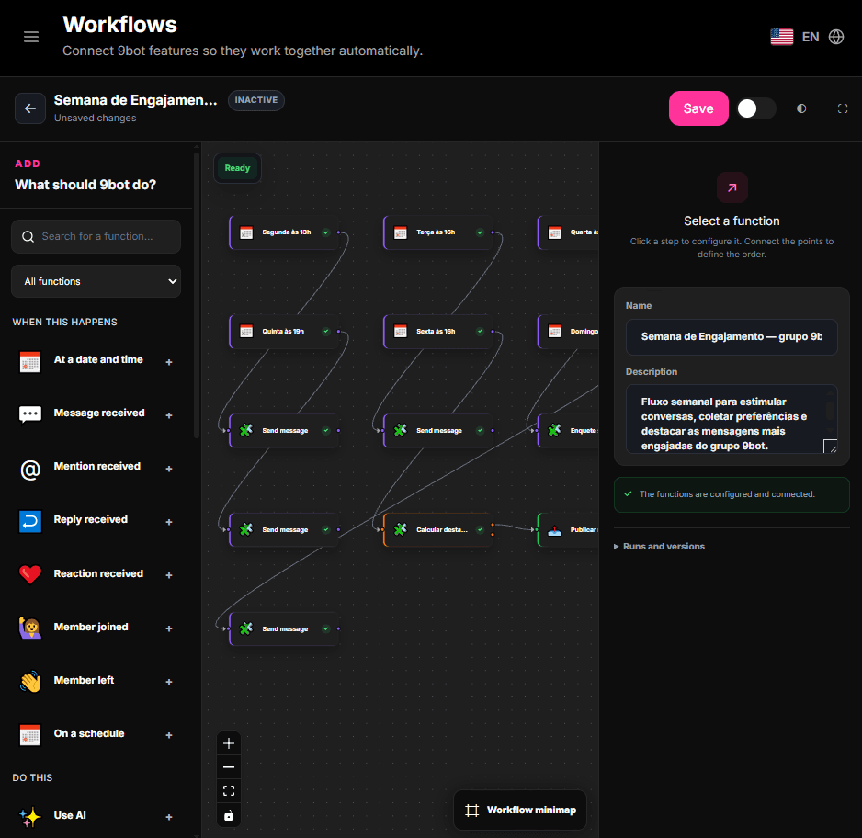The width and height of the screenshot is (862, 838).
Task: Click the Member left waving hand icon
Action: point(30,682)
